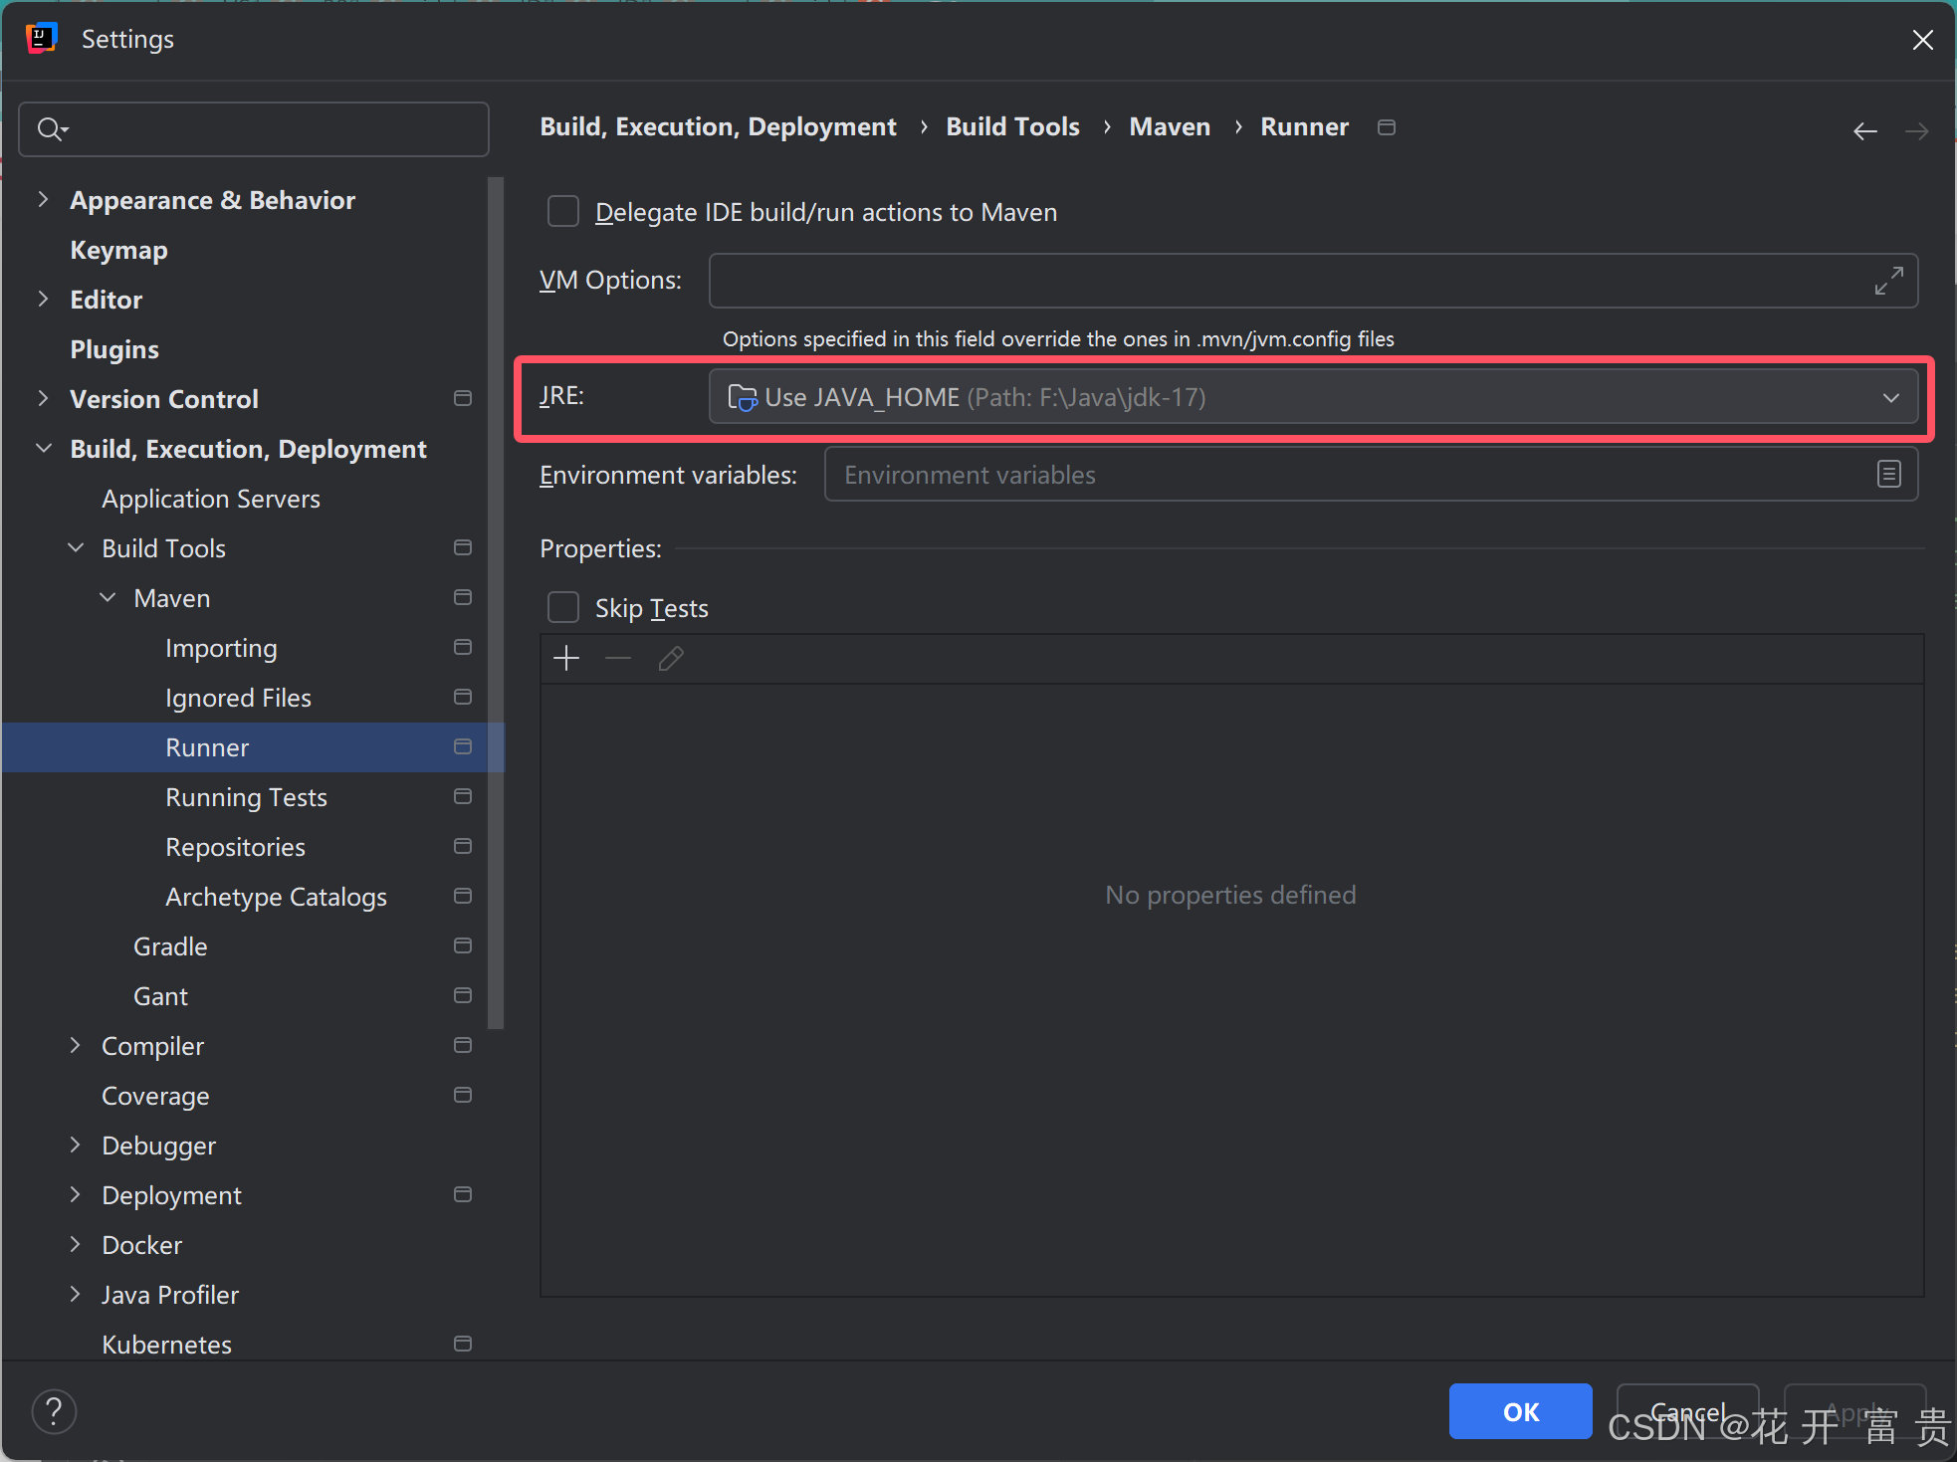The height and width of the screenshot is (1462, 1957).
Task: Enable Delegate IDE build/run actions to Maven
Action: tap(563, 212)
